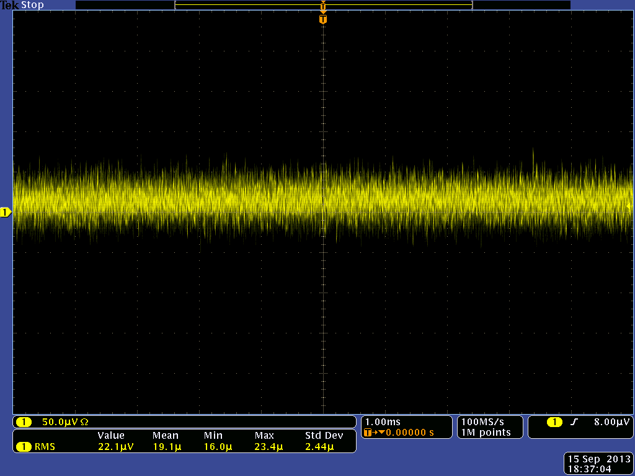This screenshot has width=635, height=476.
Task: Click the 1M points record length readout
Action: (x=486, y=432)
